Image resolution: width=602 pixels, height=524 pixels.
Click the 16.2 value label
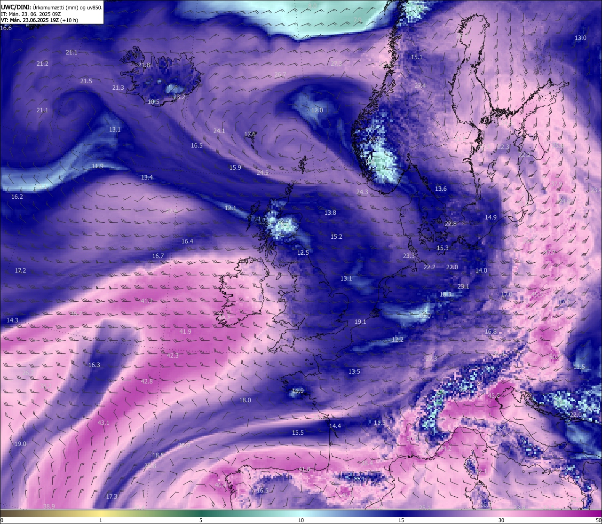(17, 197)
